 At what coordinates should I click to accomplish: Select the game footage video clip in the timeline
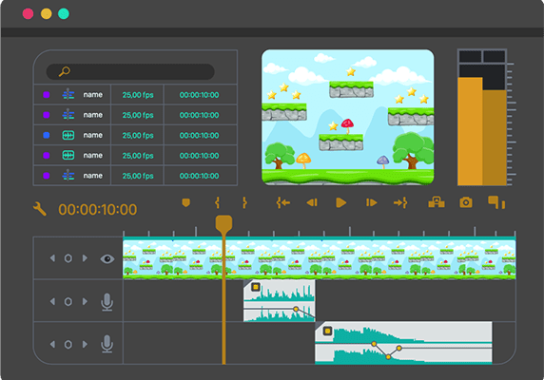(x=320, y=258)
